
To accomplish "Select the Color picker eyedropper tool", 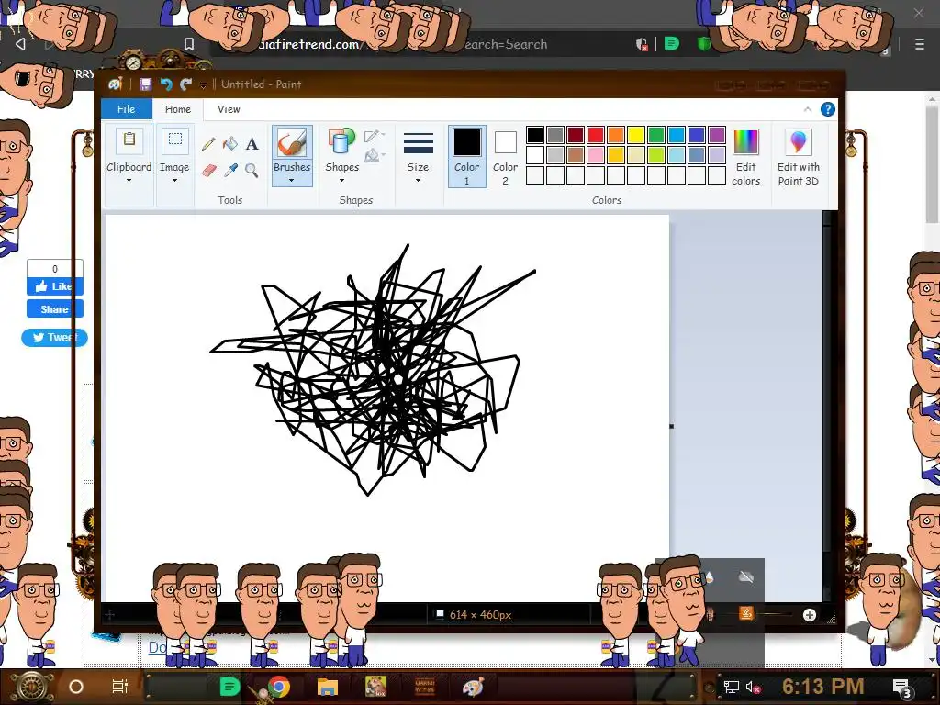I will (x=230, y=170).
